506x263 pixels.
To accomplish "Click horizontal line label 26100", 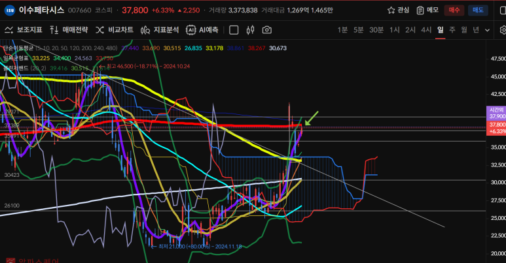I will pyautogui.click(x=12, y=206).
